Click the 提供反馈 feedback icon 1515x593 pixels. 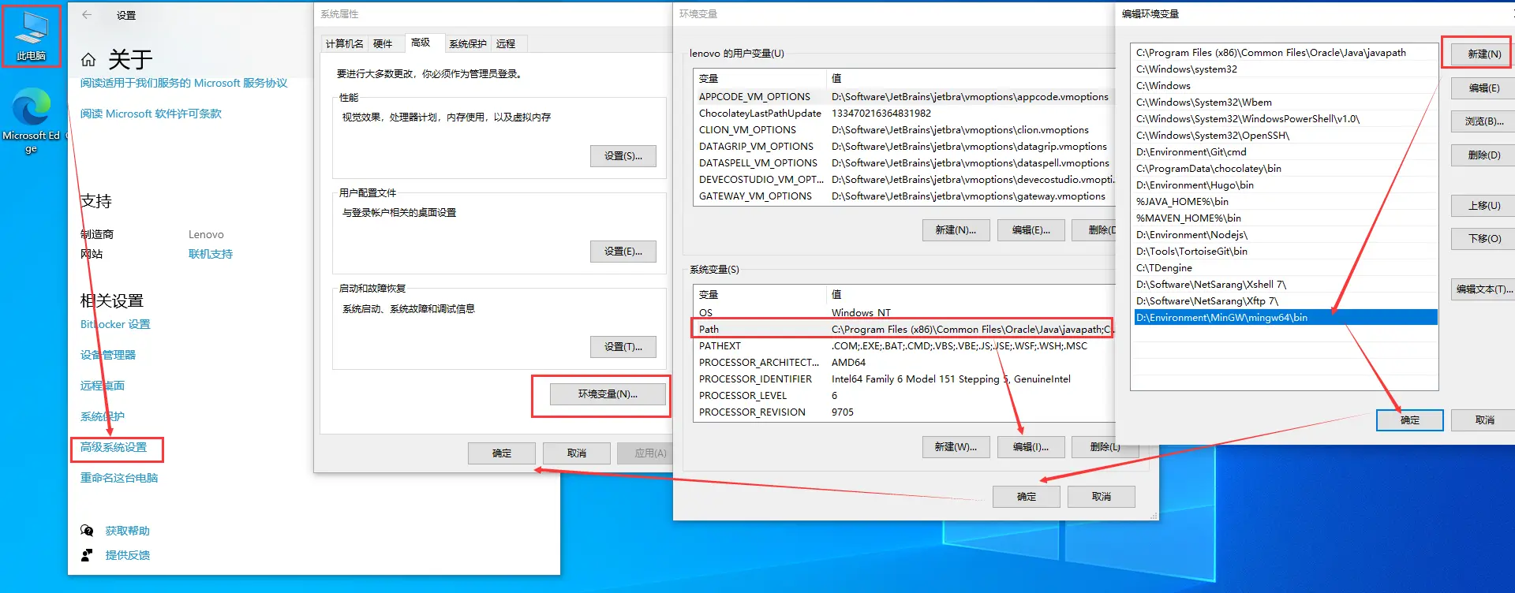coord(87,555)
